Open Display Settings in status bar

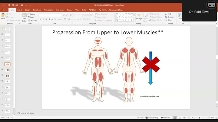152,118
